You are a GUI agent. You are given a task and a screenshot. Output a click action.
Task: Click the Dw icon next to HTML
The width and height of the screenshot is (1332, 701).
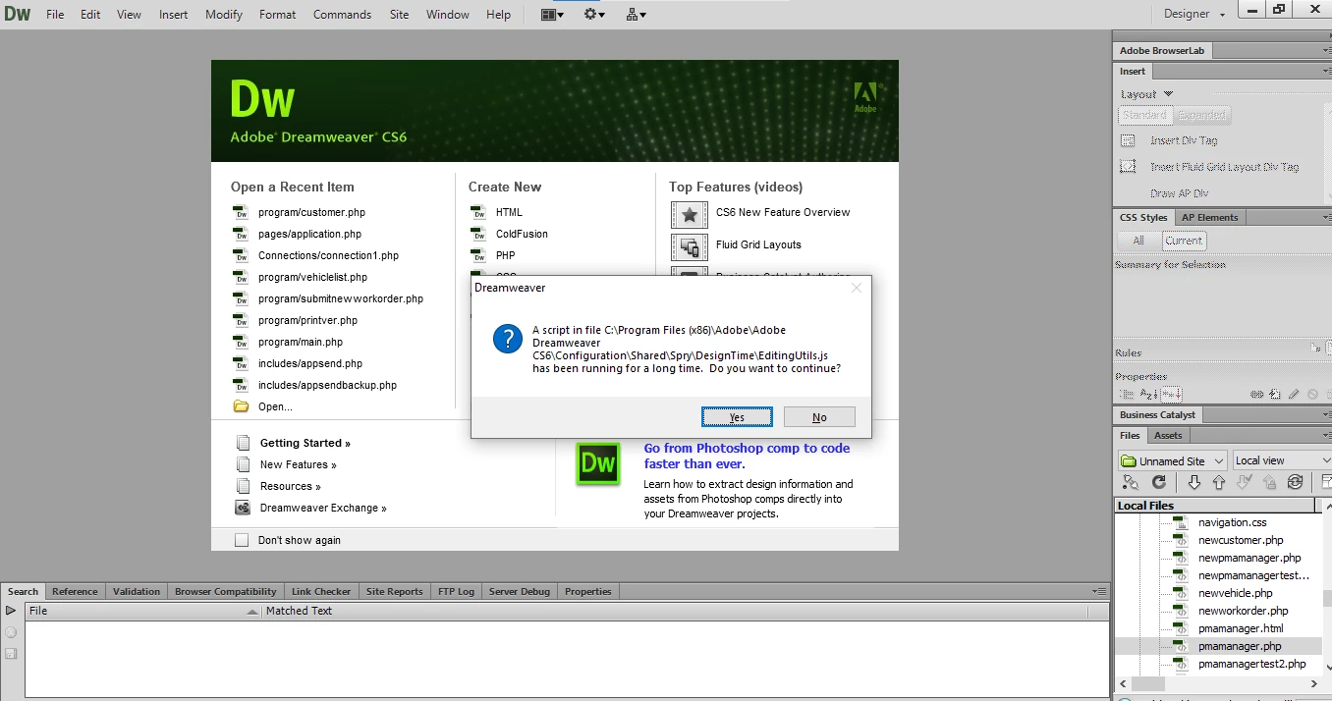478,212
